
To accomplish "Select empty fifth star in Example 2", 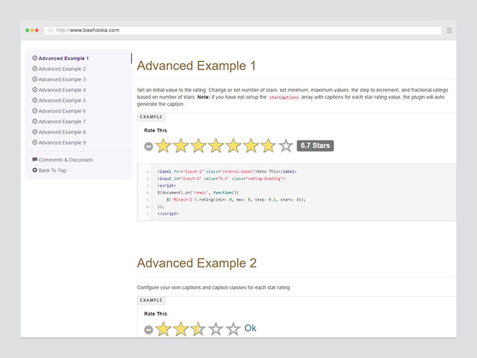I will point(234,329).
